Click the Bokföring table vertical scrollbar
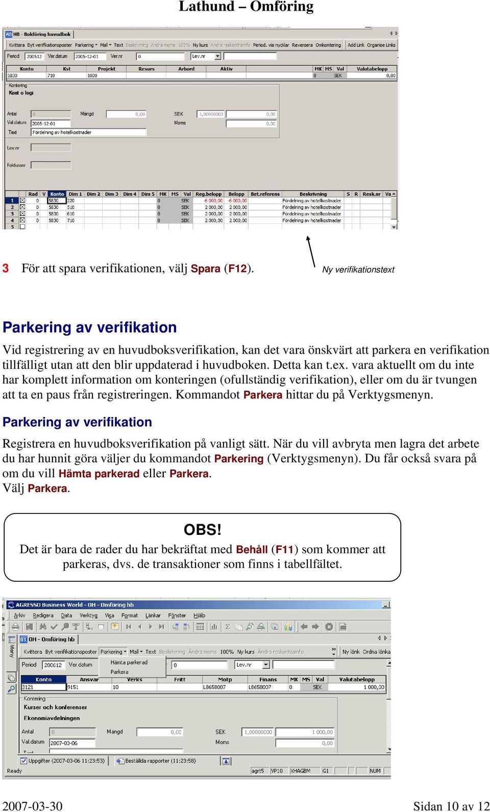490x812 pixels. coord(394,210)
